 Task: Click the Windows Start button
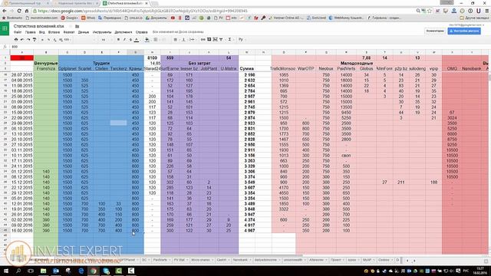tap(5, 271)
